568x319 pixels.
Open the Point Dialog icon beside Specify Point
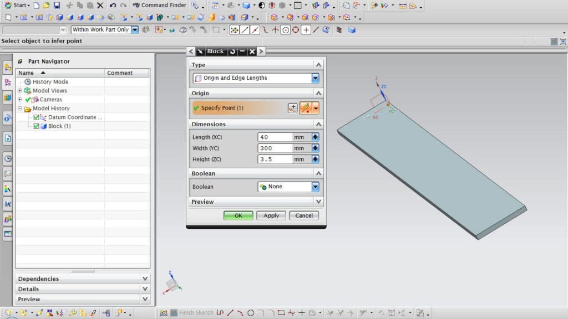[x=293, y=108]
